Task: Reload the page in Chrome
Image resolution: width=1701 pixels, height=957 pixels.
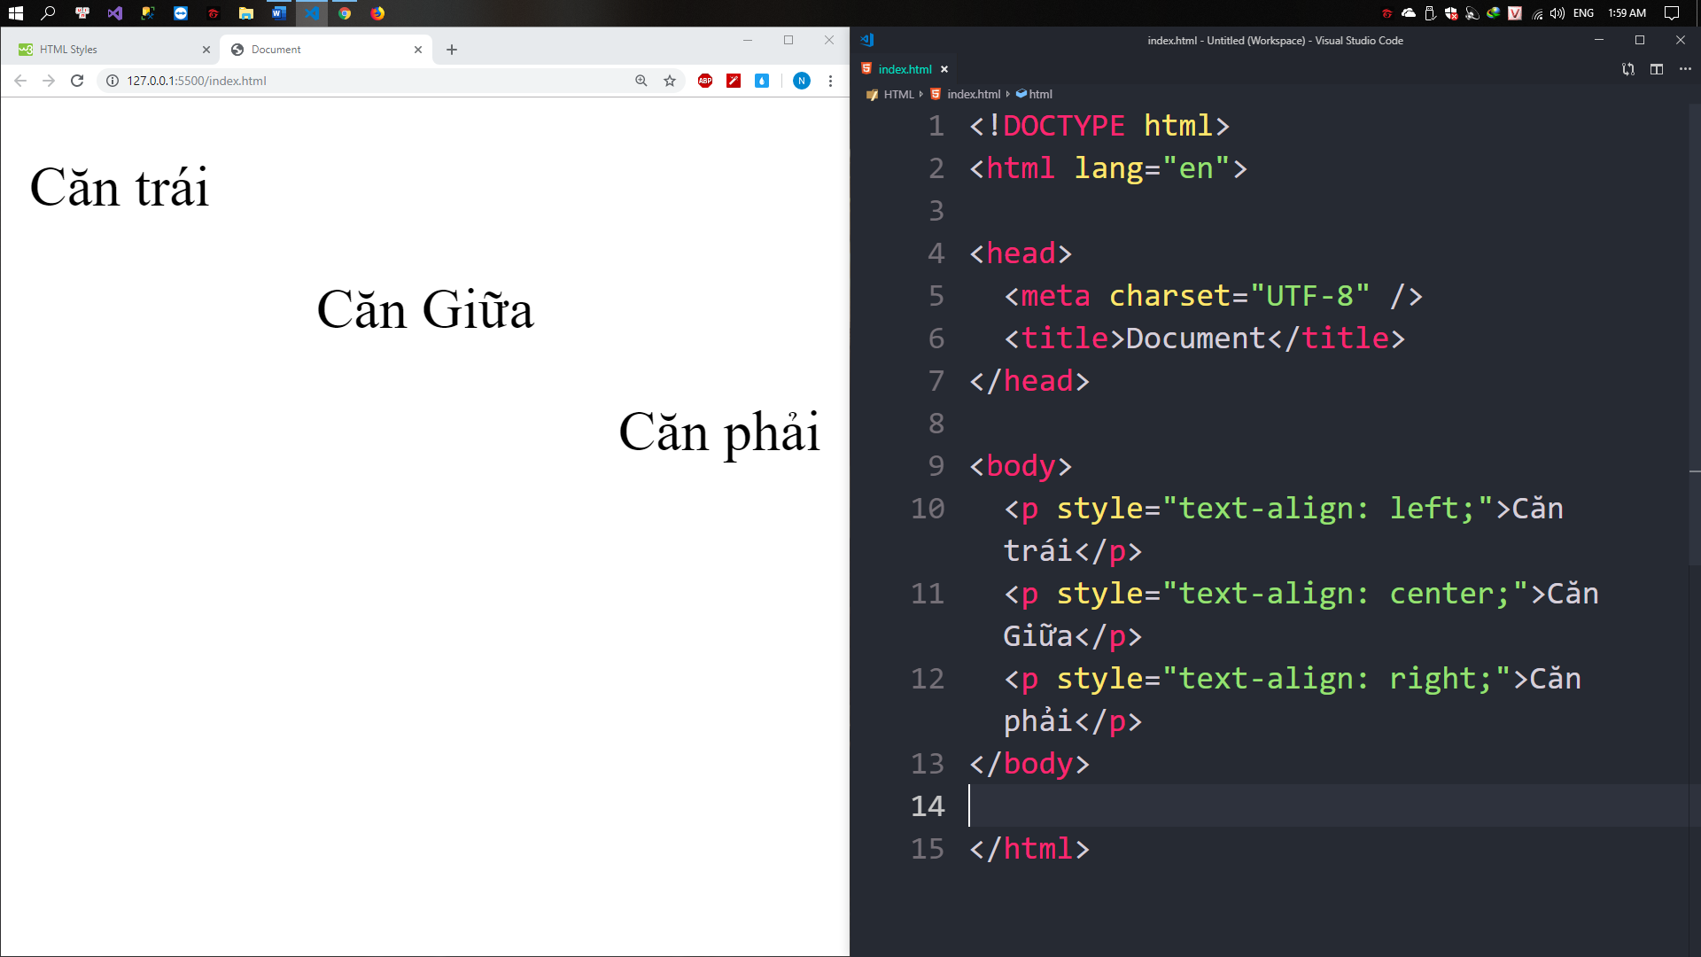Action: (x=77, y=81)
